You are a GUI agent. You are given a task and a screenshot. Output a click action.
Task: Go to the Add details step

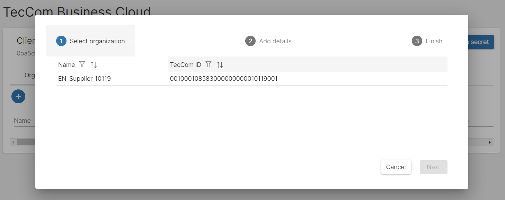coord(275,41)
